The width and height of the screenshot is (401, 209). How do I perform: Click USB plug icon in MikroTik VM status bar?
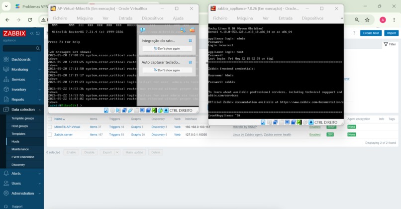click(130, 110)
